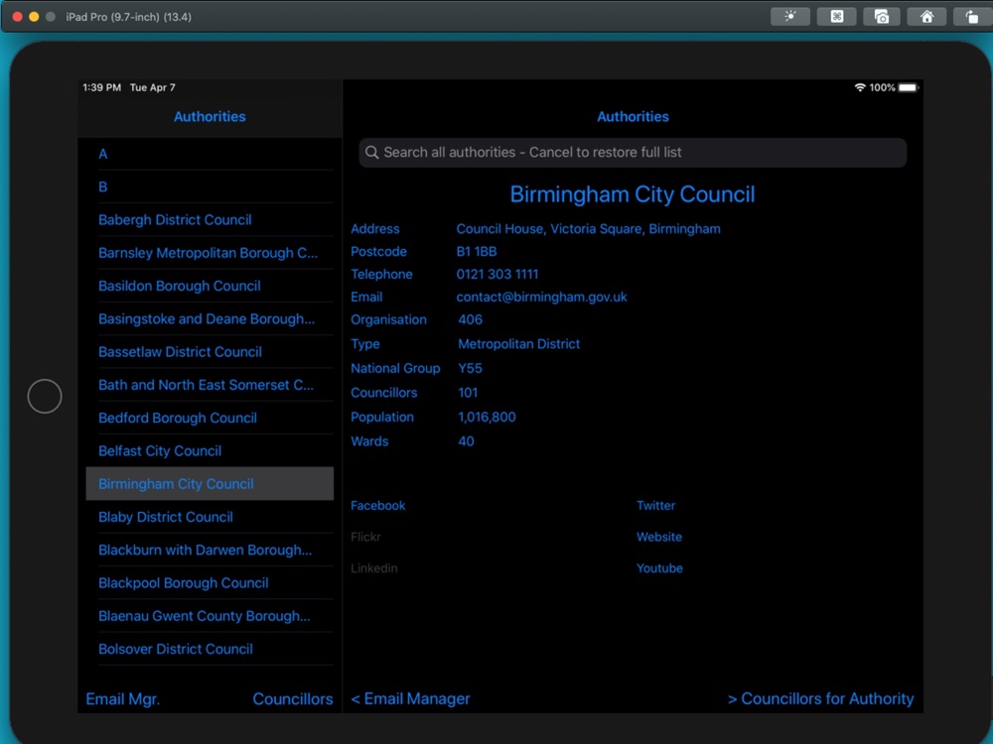The height and width of the screenshot is (744, 993).
Task: Choose Blackpool Borough Council
Action: click(210, 582)
